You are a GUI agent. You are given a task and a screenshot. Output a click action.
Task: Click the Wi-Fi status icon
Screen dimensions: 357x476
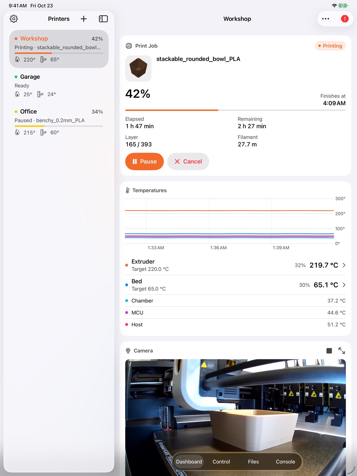[334, 5]
